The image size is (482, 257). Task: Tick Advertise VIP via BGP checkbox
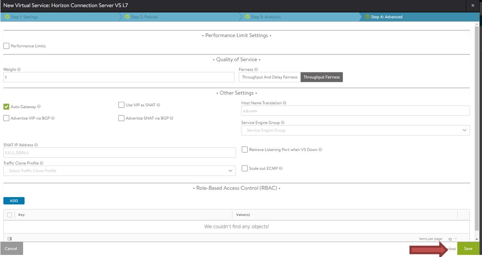pos(6,118)
